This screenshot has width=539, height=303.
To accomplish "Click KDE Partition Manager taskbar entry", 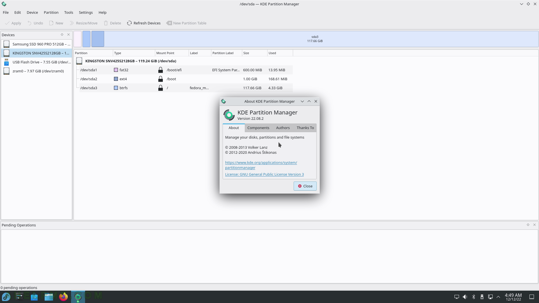I will tap(78, 297).
